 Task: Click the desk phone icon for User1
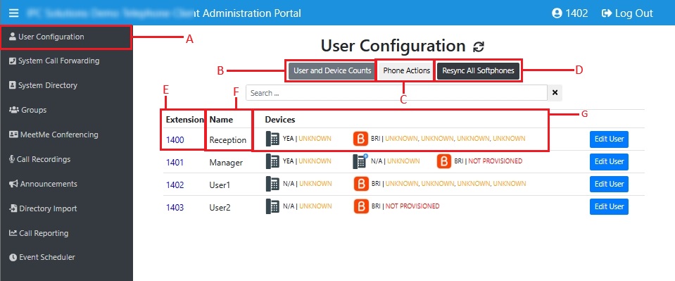click(272, 184)
